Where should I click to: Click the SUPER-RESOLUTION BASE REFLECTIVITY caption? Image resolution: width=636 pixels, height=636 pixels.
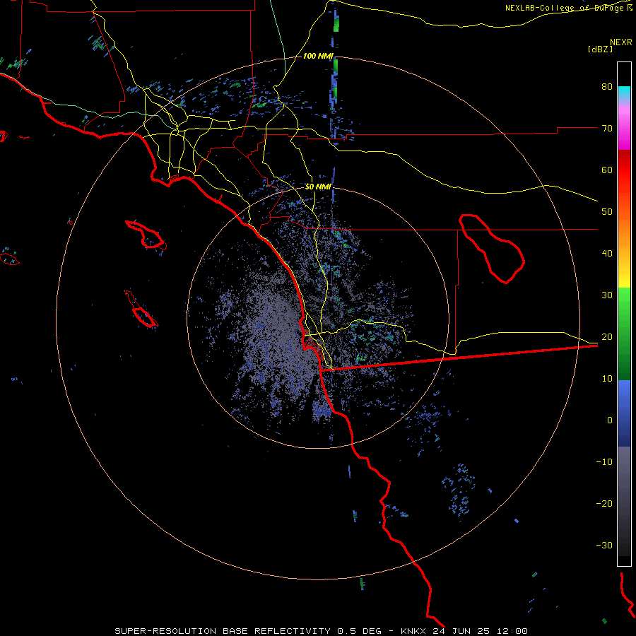point(223,631)
